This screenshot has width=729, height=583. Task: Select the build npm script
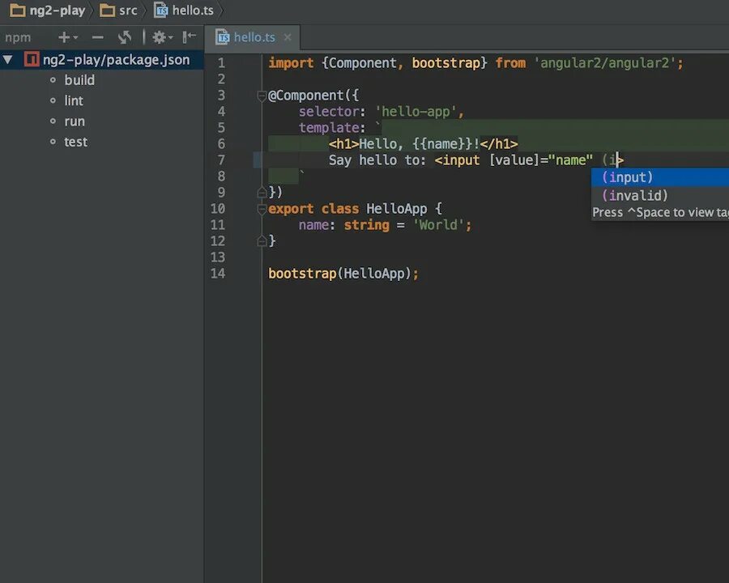(79, 80)
